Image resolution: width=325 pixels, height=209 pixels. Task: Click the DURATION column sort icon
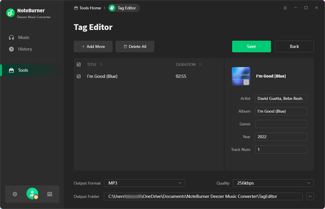[200, 65]
